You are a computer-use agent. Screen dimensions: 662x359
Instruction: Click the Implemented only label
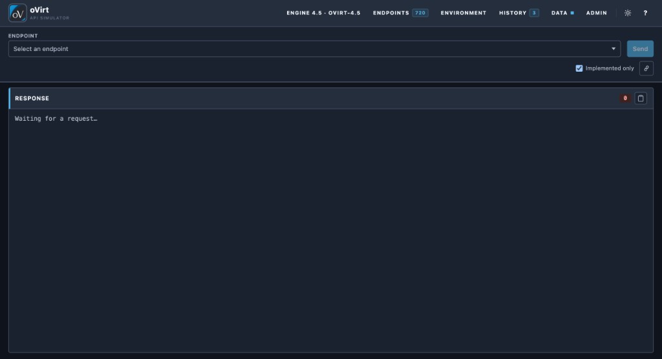(x=610, y=68)
